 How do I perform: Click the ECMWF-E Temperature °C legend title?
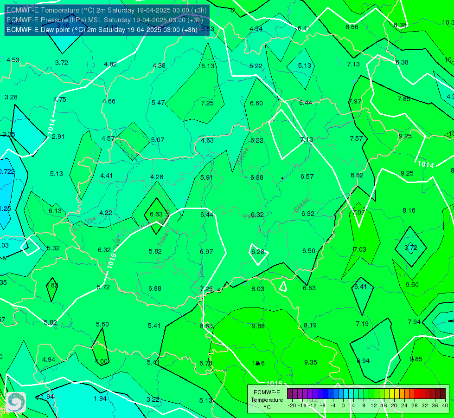tap(267, 400)
